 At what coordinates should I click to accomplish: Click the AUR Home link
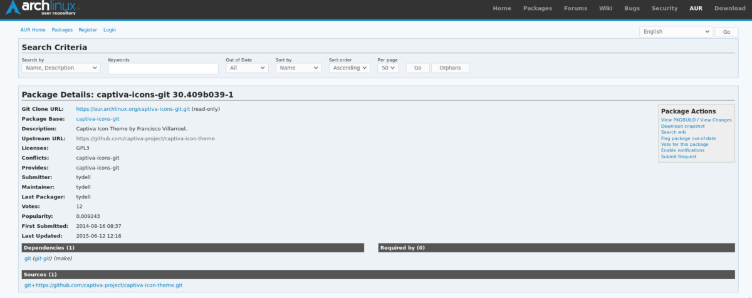[x=33, y=29]
